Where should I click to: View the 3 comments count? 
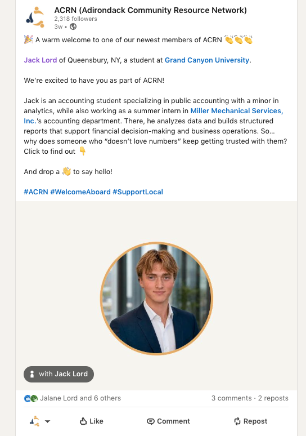[x=231, y=398]
